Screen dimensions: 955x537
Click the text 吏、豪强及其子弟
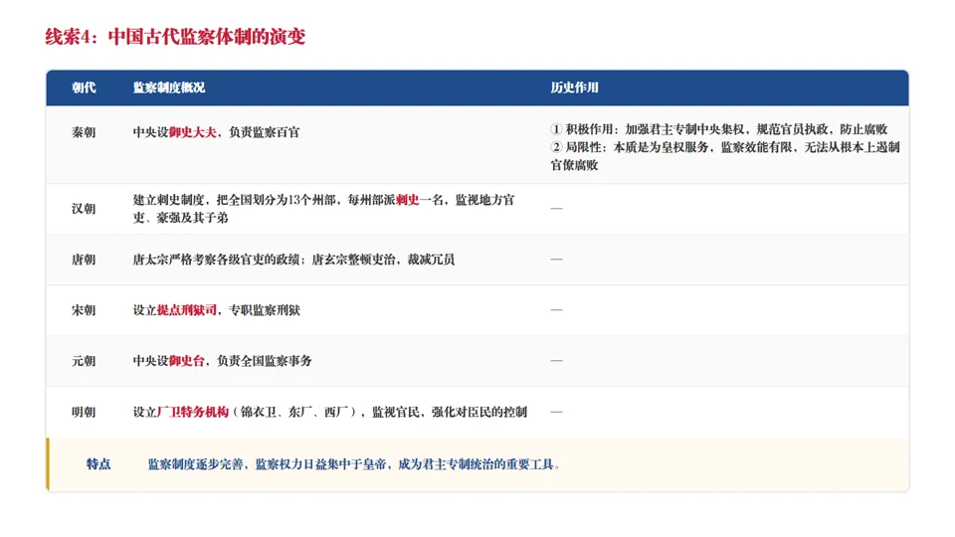[180, 218]
